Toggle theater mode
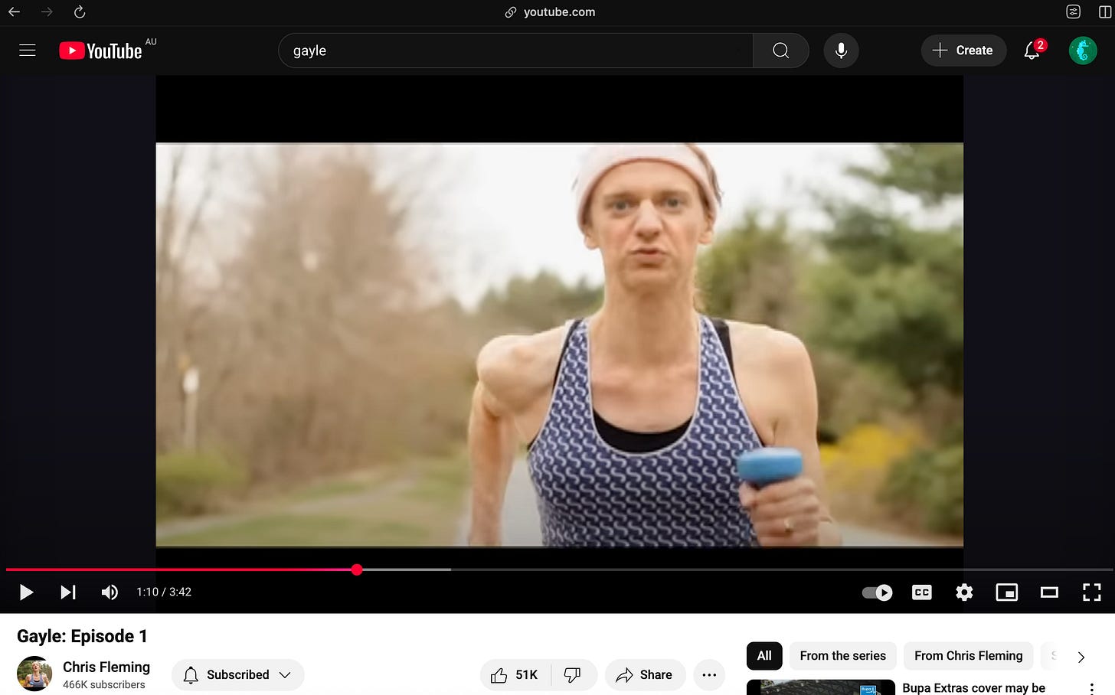The image size is (1115, 695). pyautogui.click(x=1049, y=592)
